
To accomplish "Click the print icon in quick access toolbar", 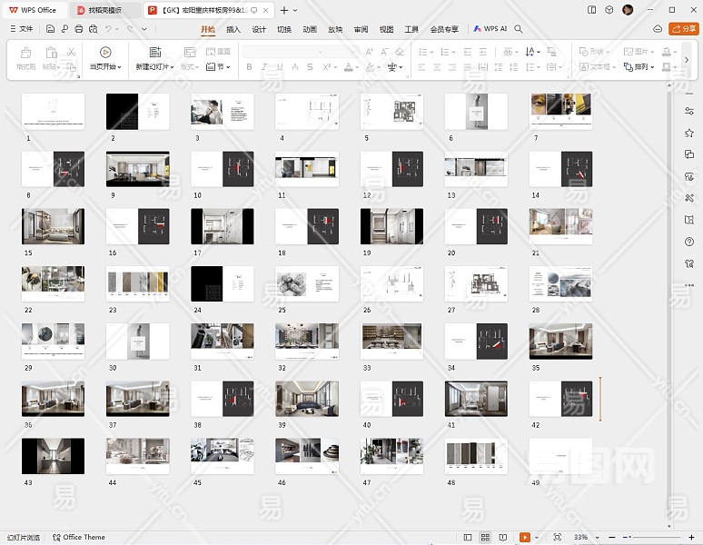I will [79, 29].
